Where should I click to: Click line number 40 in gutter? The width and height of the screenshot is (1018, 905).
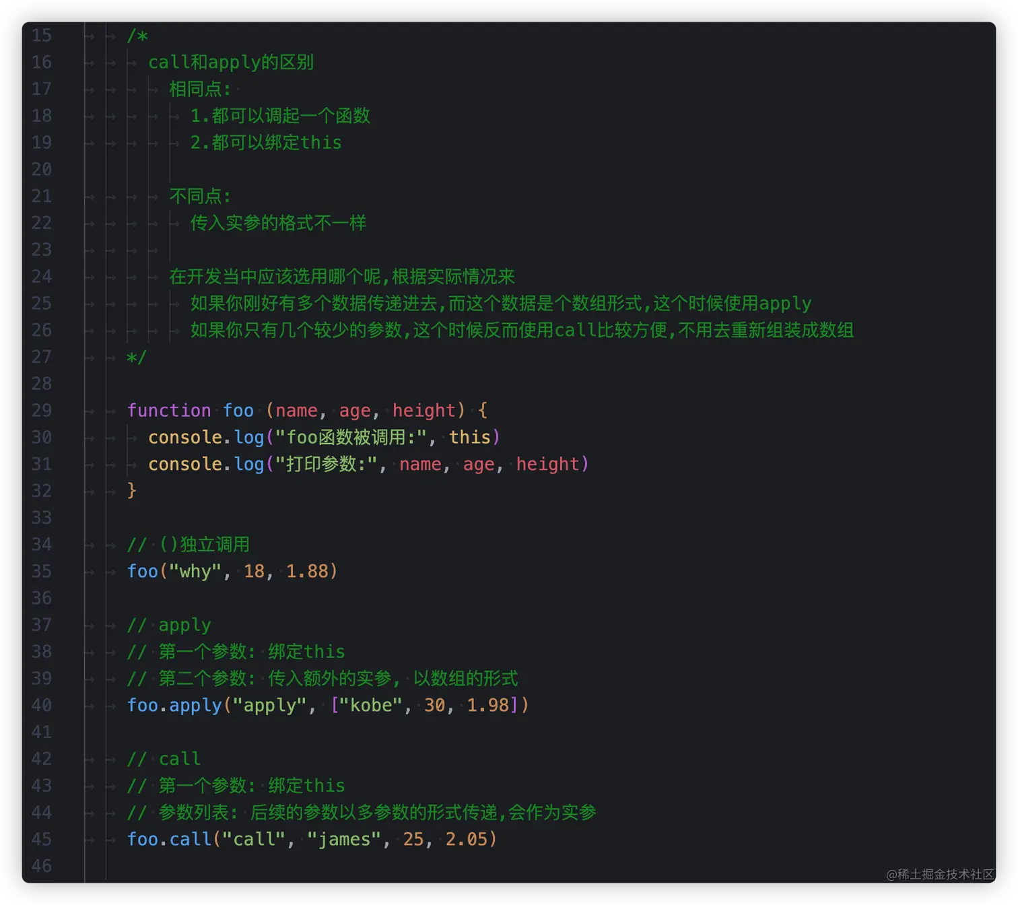pos(42,705)
